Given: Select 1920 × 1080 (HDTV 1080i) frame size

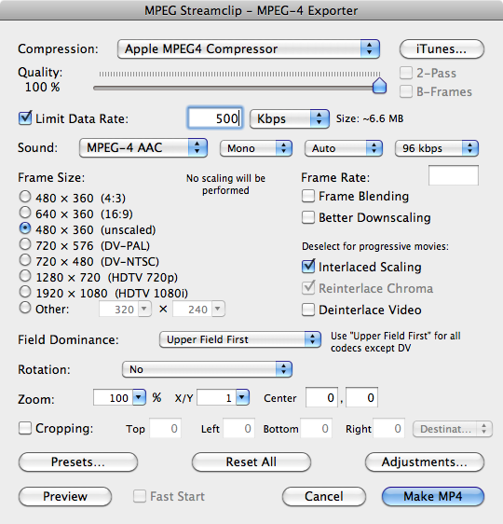Looking at the screenshot, I should tap(25, 292).
